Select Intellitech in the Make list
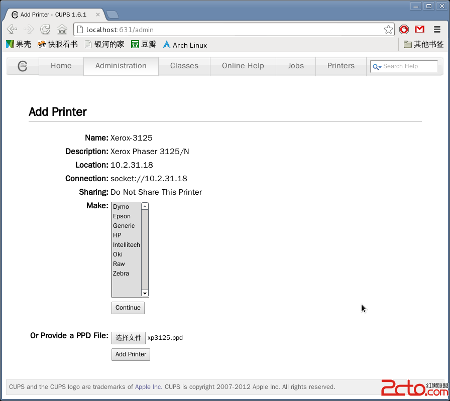 coord(127,245)
